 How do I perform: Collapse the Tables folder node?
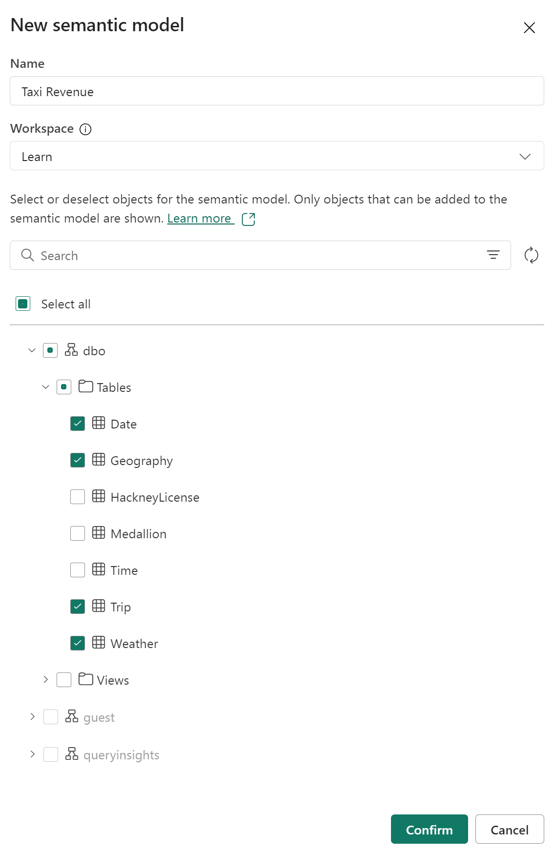(x=45, y=387)
